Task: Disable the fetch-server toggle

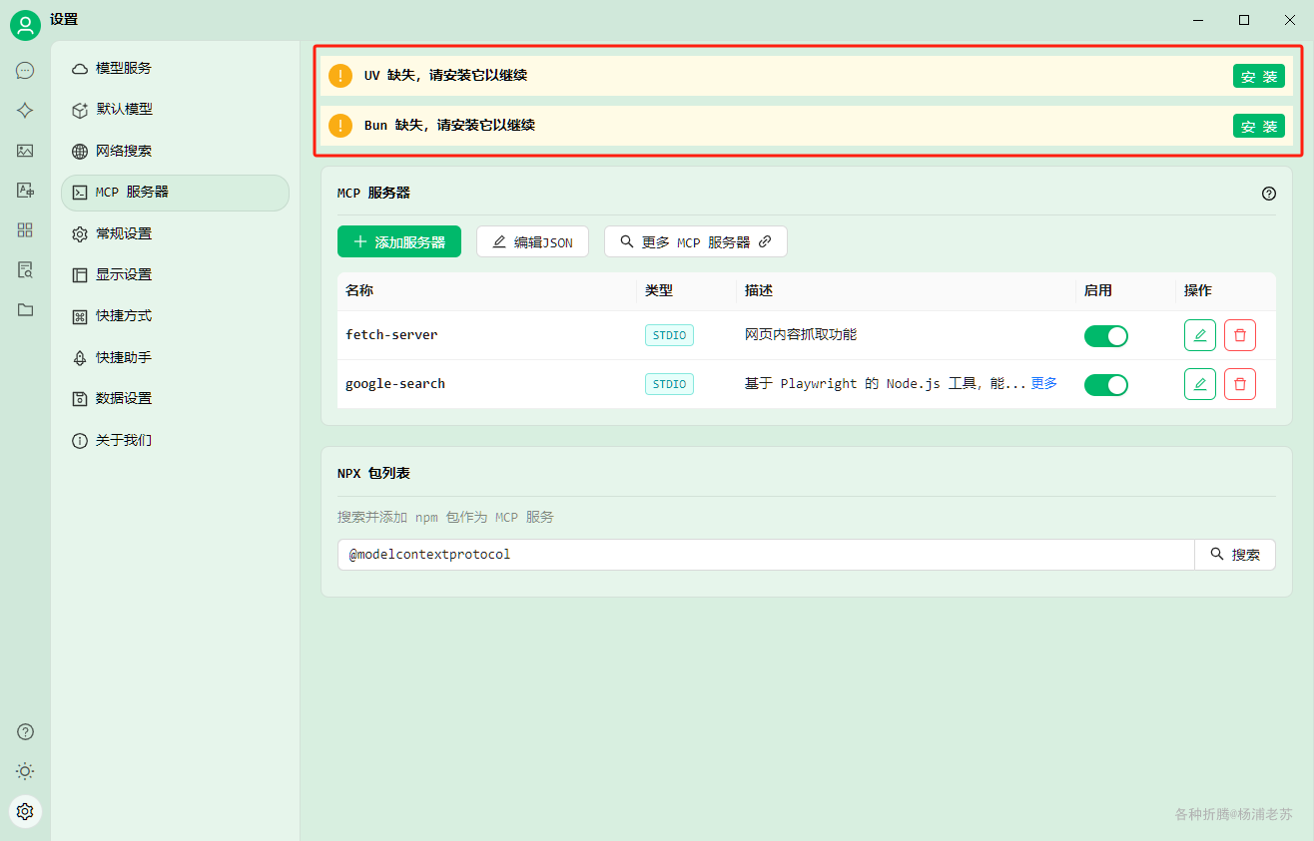Action: click(x=1106, y=335)
